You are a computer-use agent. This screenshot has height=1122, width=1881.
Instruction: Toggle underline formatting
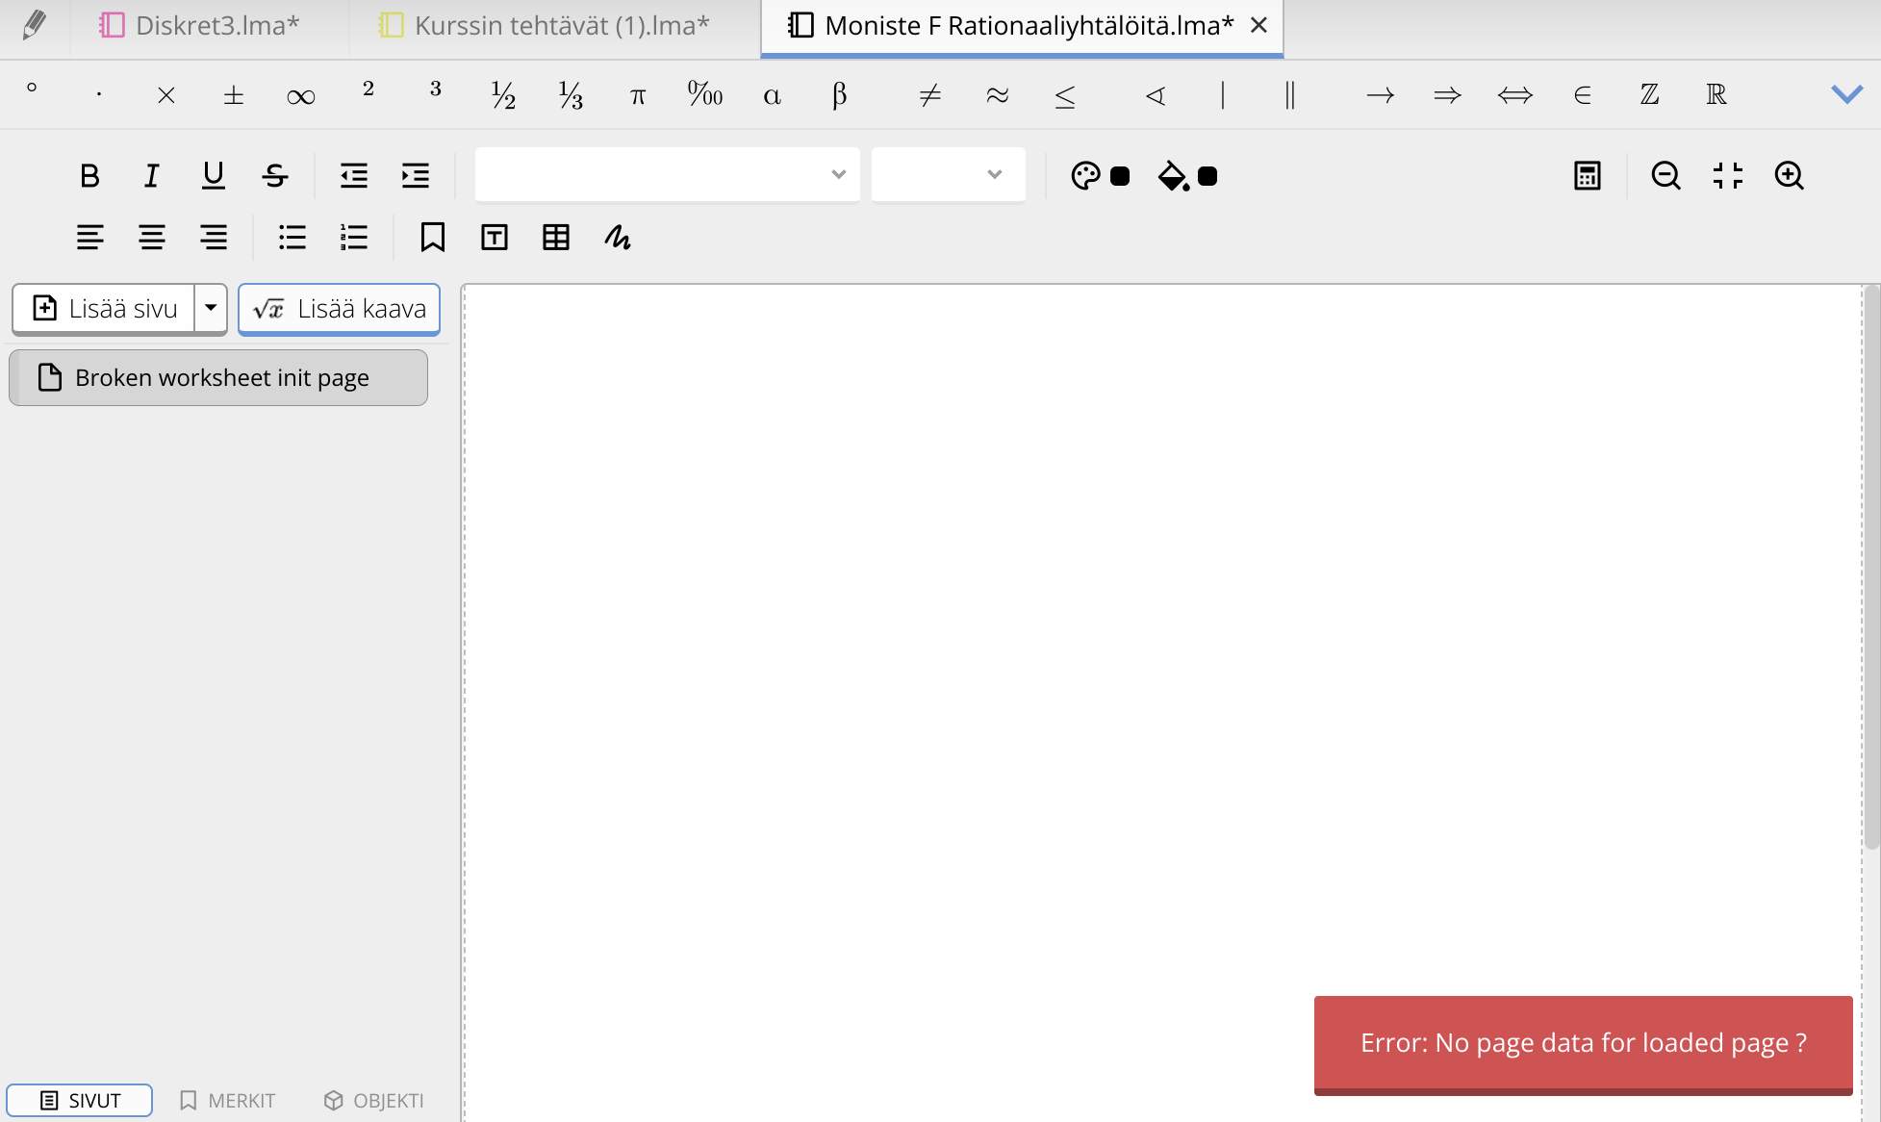[x=213, y=176]
